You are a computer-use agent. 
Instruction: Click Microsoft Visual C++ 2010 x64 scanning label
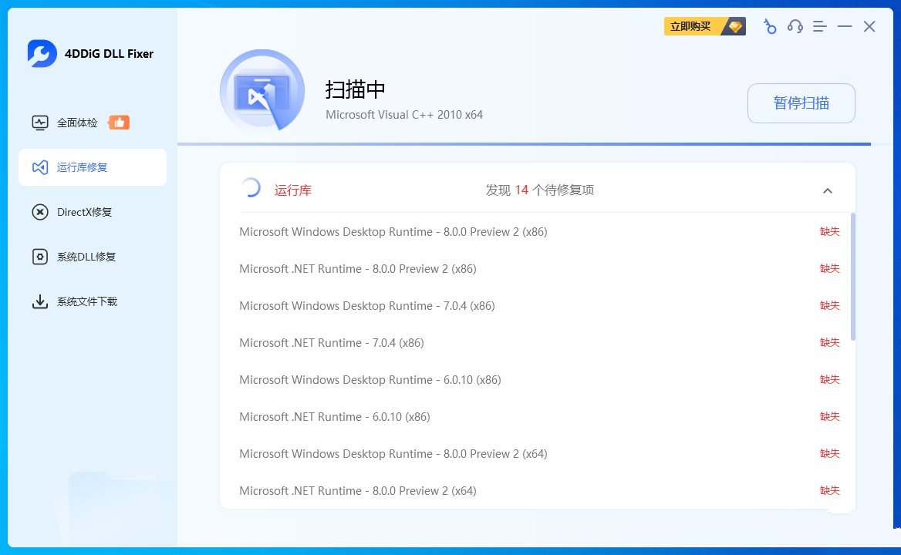pyautogui.click(x=404, y=115)
